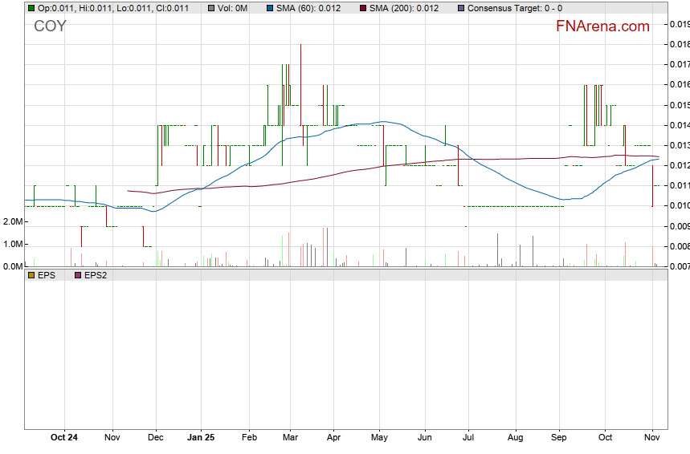690x454 pixels.
Task: Click the dark red SMA (200) swatch
Action: pyautogui.click(x=363, y=8)
